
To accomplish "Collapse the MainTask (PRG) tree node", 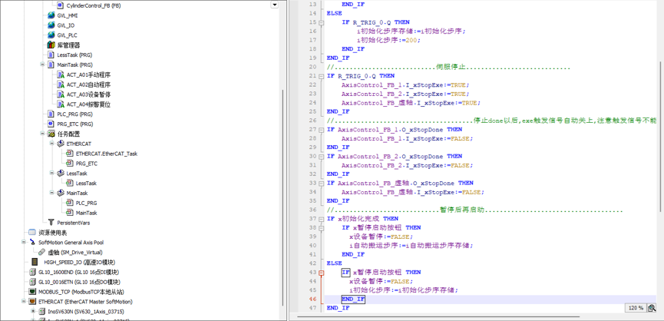I will (x=42, y=65).
